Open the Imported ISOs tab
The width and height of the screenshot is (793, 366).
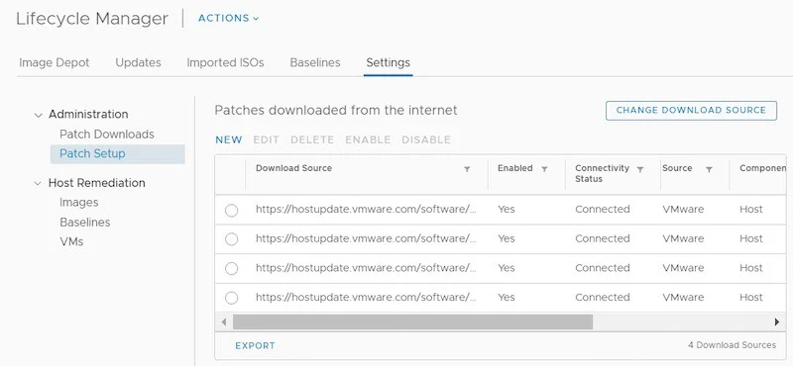(225, 62)
